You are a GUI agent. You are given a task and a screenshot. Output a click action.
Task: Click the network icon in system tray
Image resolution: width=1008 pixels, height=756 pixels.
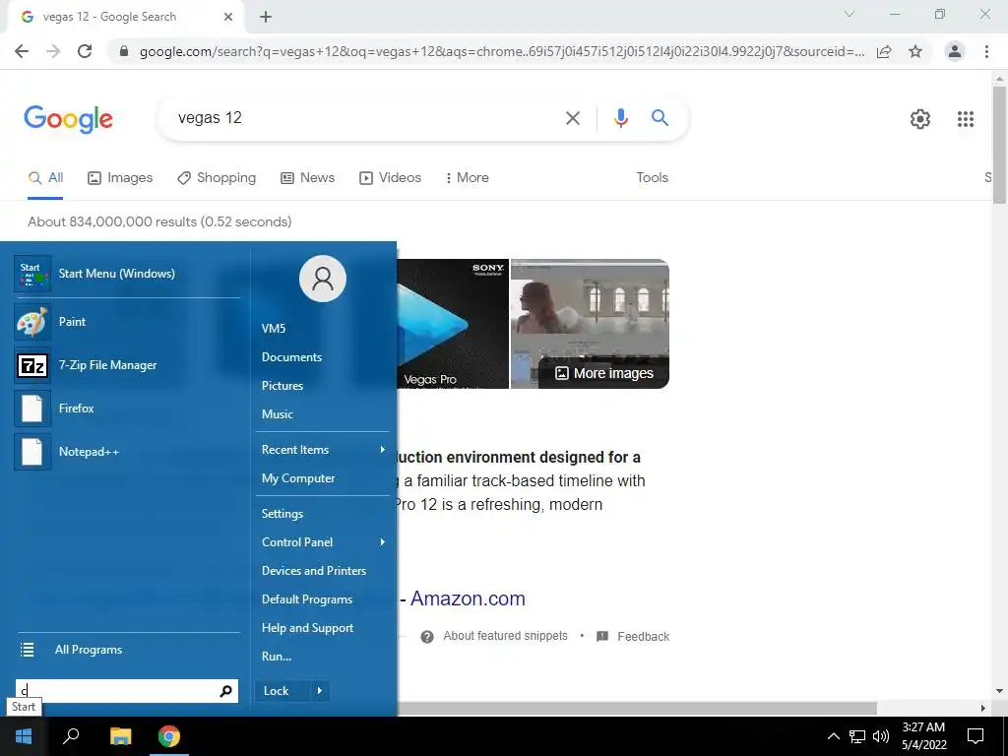point(857,736)
